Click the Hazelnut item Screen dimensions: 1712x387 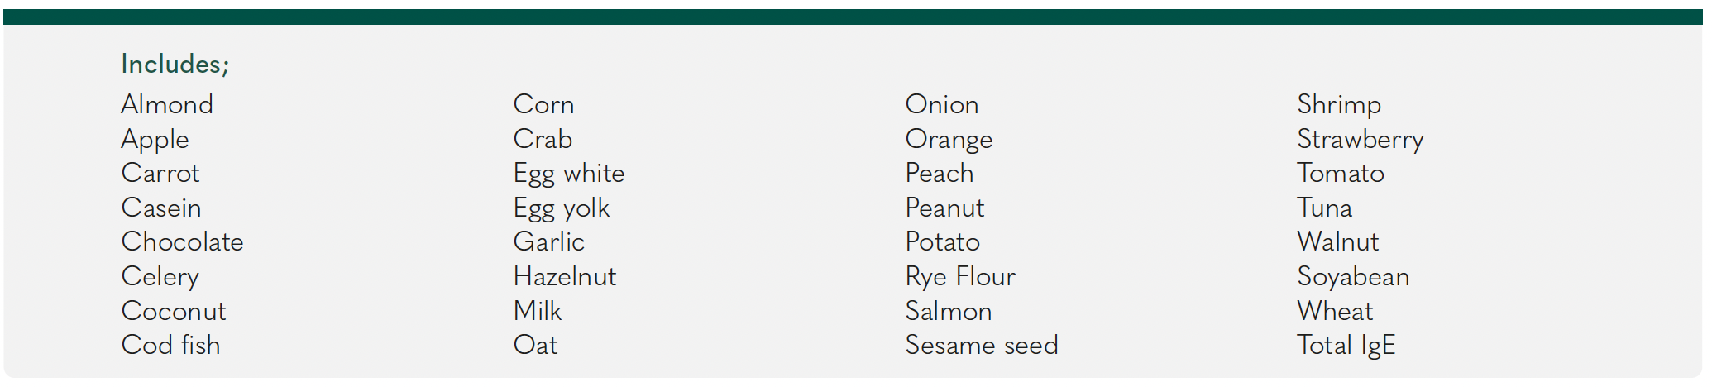click(x=565, y=276)
